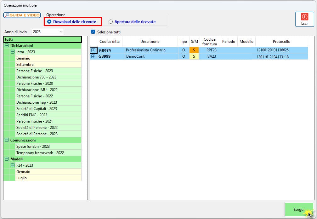Collapse the Modelli tree group

(x=7, y=159)
